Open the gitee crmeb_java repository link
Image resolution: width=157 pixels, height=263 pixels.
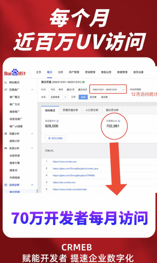tap(75, 168)
